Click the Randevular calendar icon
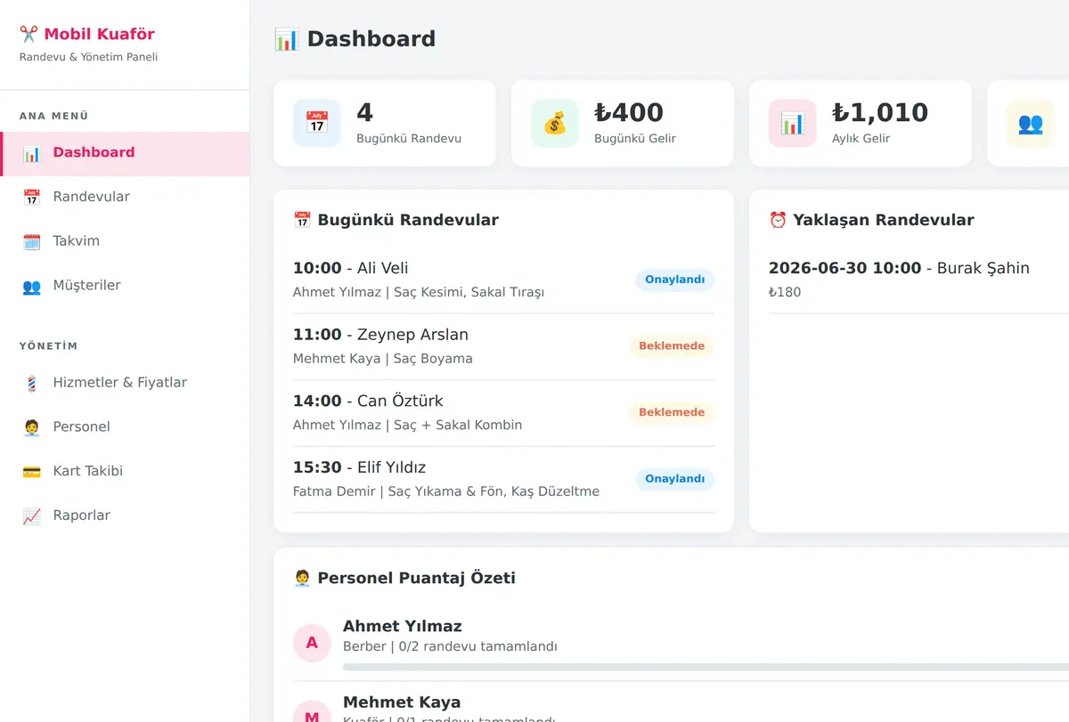This screenshot has width=1069, height=722. point(31,198)
